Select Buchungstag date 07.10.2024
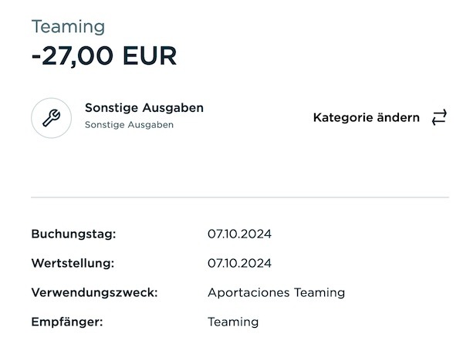This screenshot has height=337, width=463. (239, 234)
